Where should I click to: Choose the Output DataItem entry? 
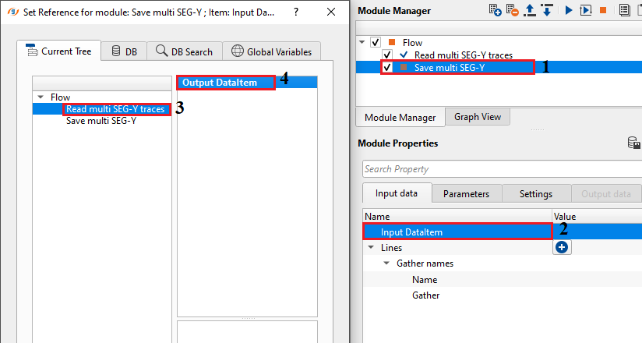tap(220, 83)
